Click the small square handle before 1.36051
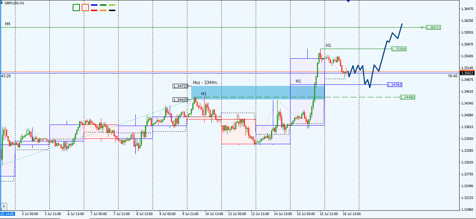476x219 pixels. [422, 27]
